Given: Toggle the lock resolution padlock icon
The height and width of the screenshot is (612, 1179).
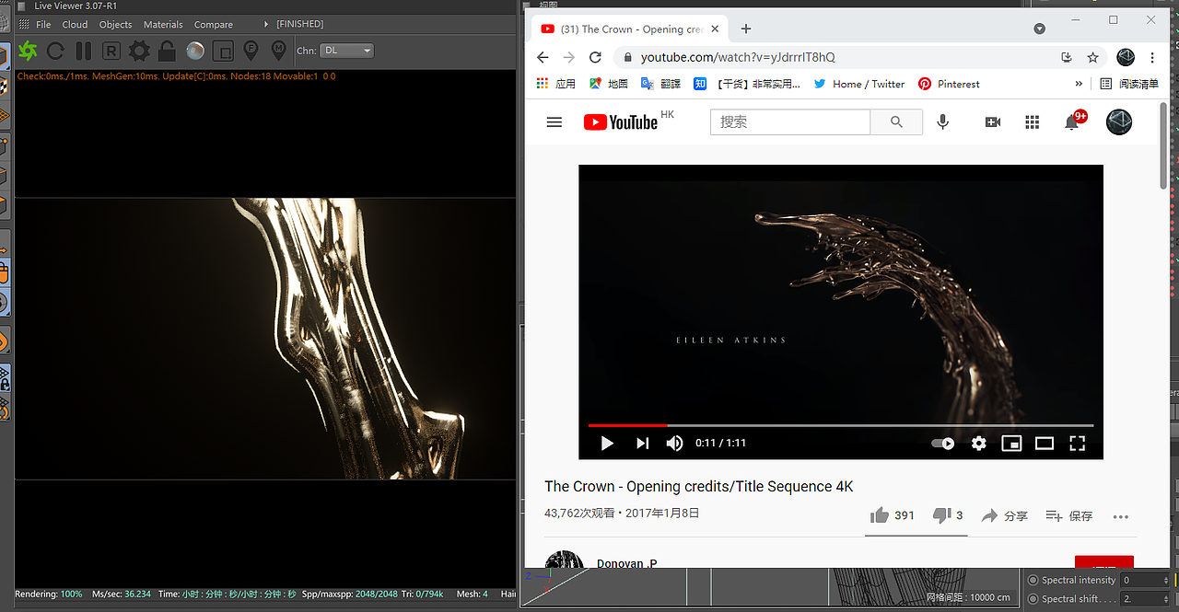Looking at the screenshot, I should click(167, 51).
